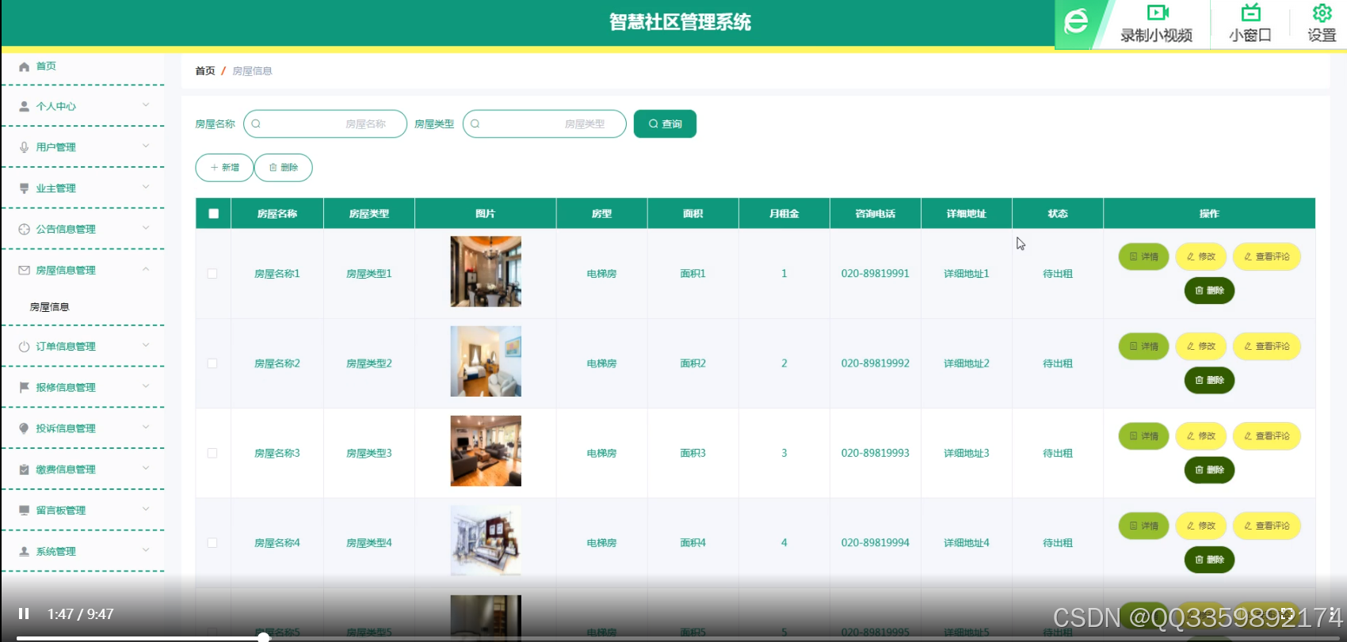The image size is (1347, 642).
Task: Click dark 删除 button for 房屋名称4 row
Action: (1209, 560)
